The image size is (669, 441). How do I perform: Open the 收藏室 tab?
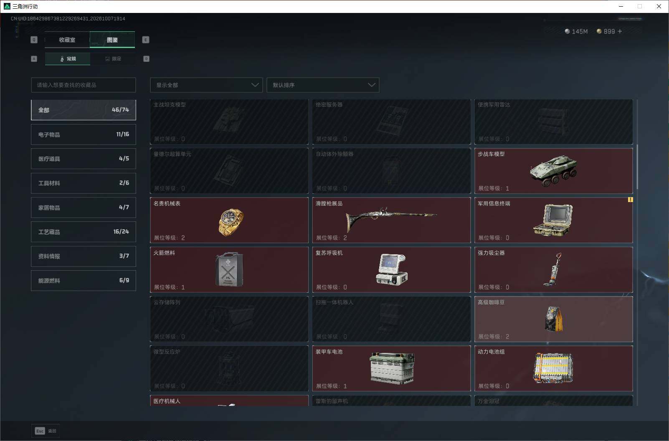click(x=67, y=40)
